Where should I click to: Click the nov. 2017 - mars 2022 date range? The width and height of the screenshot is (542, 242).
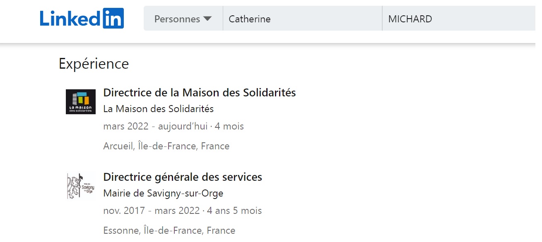pyautogui.click(x=151, y=211)
